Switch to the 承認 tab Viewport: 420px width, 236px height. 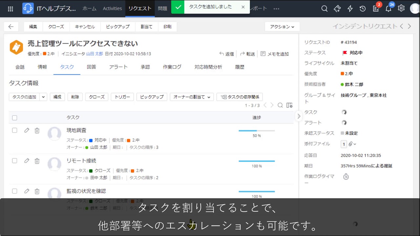pyautogui.click(x=145, y=67)
